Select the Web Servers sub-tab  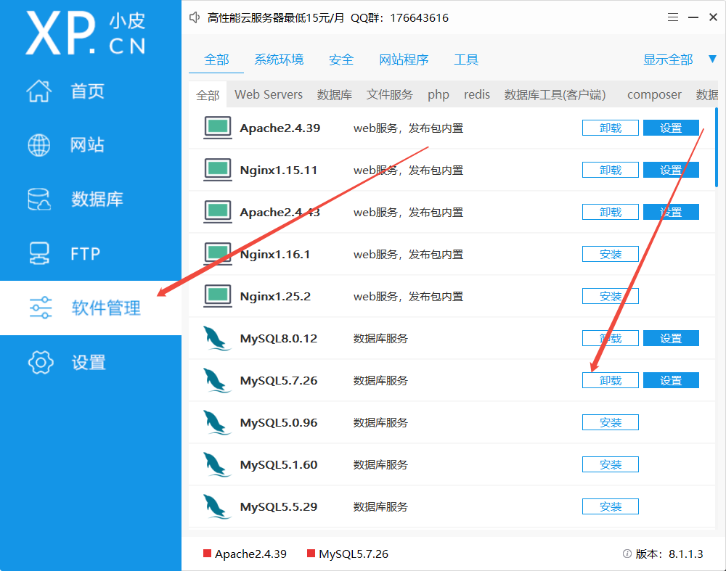(269, 94)
